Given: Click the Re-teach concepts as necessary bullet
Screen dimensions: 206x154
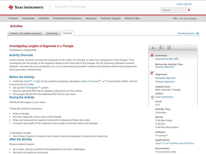Looking at the screenshot, I should (x=30, y=152).
